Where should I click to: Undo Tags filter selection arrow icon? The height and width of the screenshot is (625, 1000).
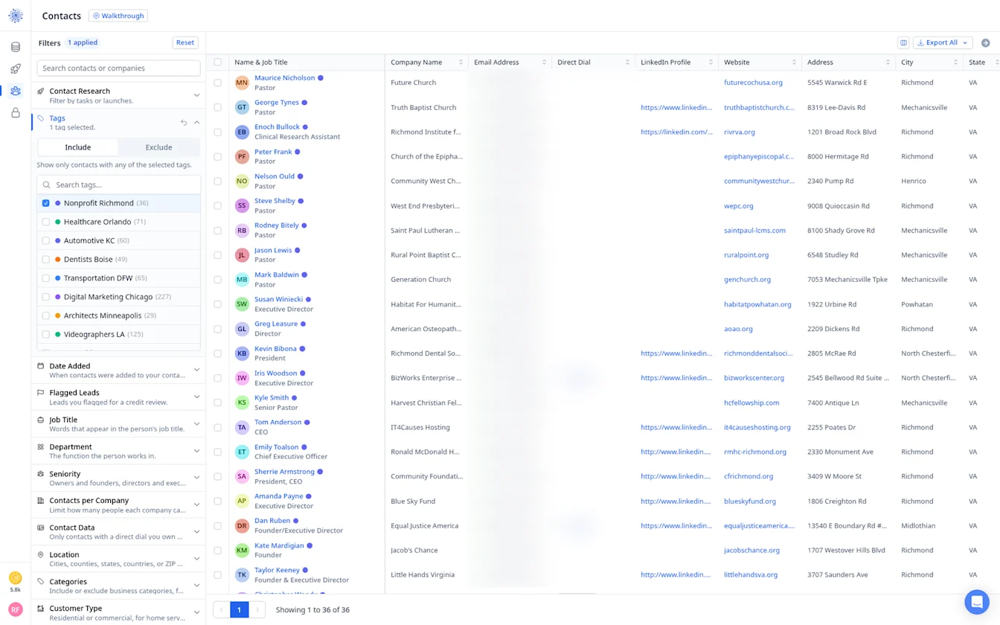click(x=184, y=123)
